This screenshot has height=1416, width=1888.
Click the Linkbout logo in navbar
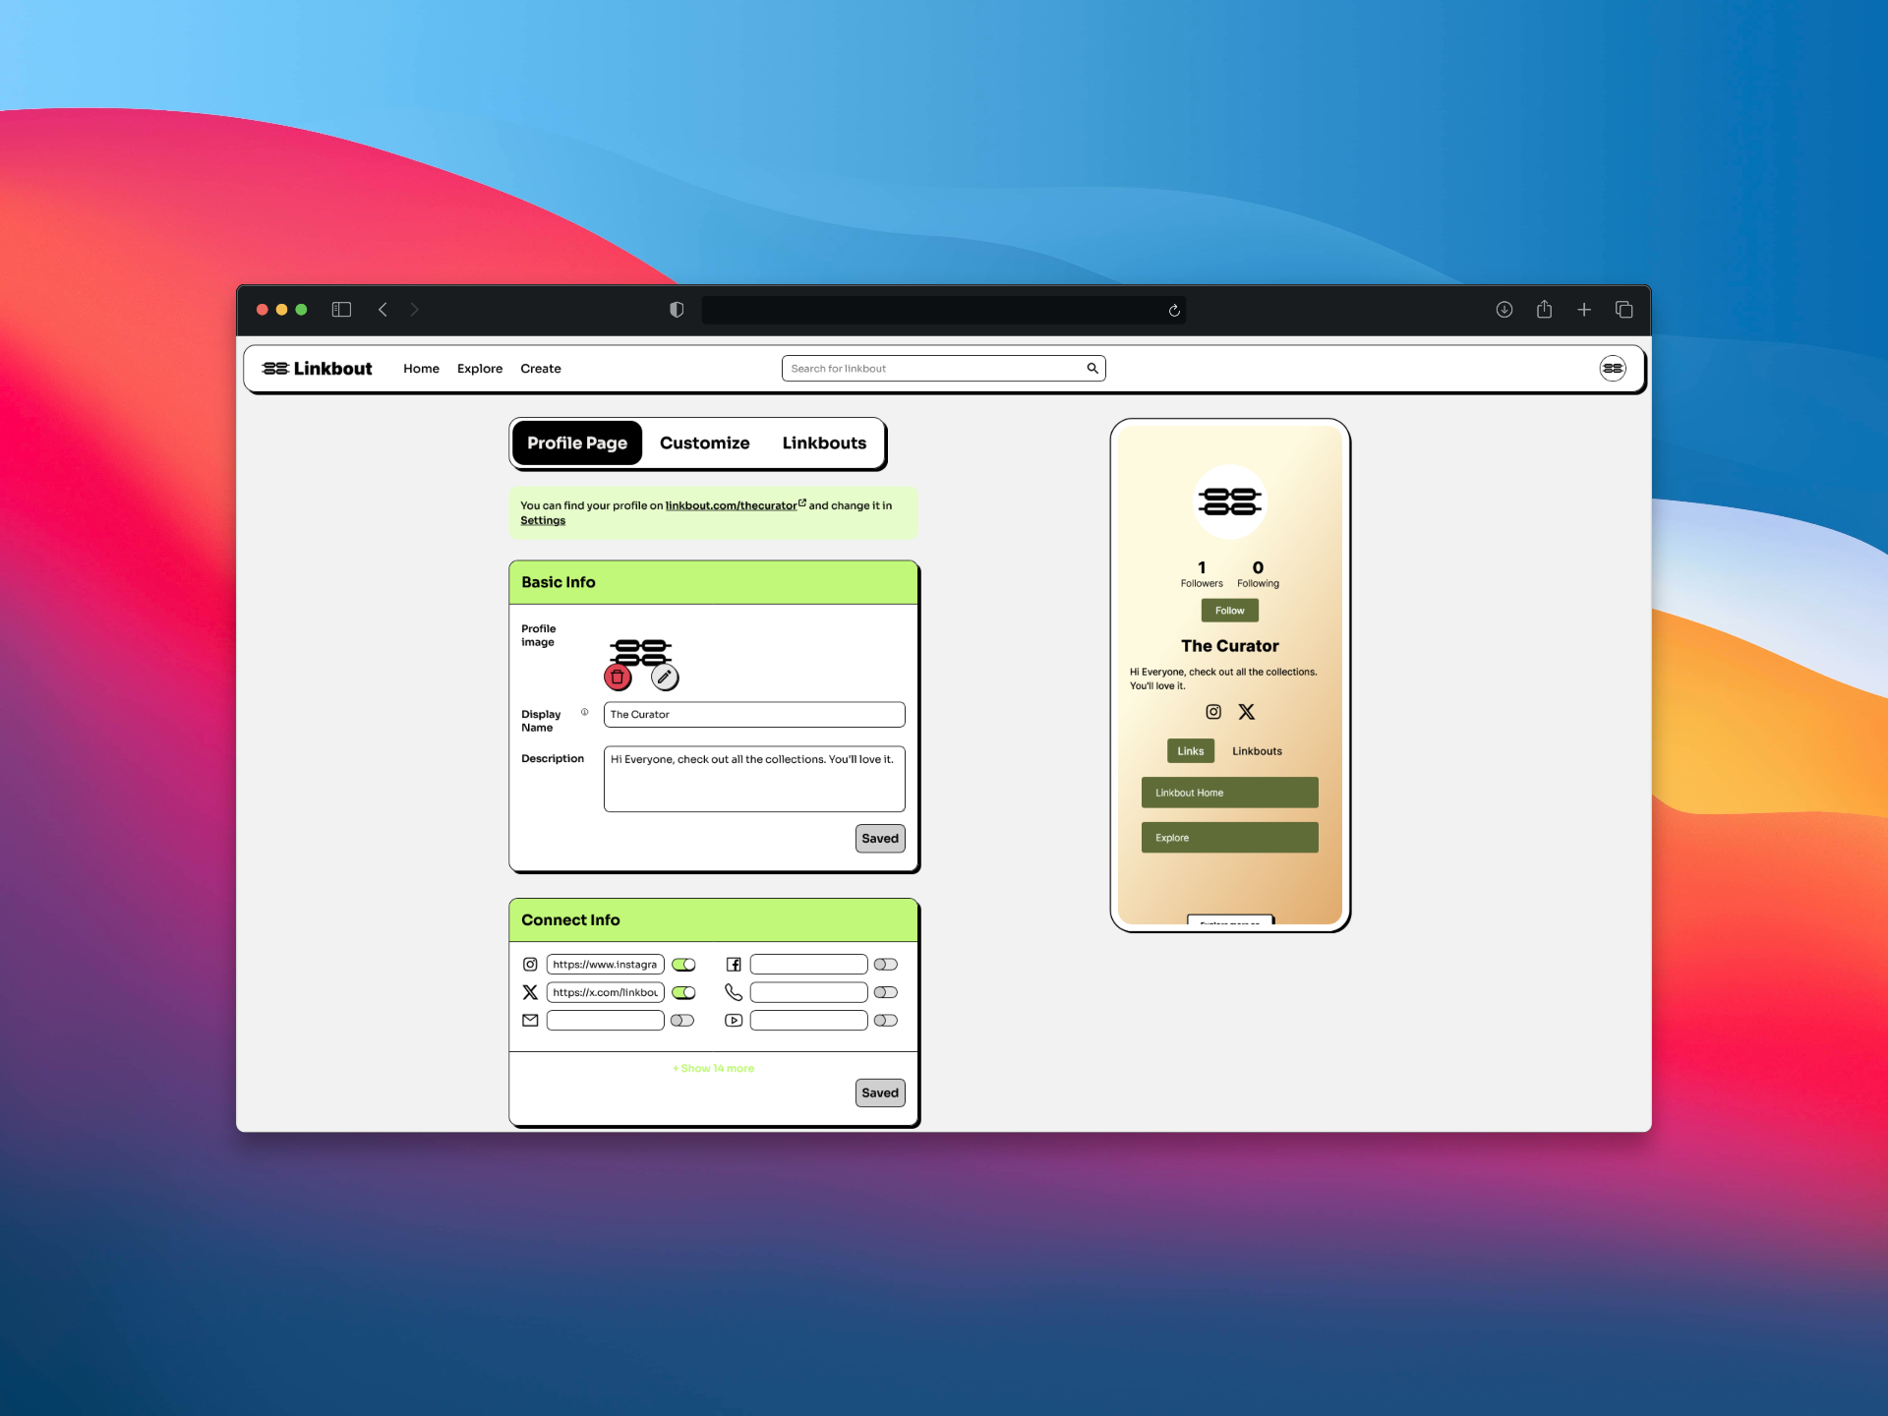(x=317, y=369)
